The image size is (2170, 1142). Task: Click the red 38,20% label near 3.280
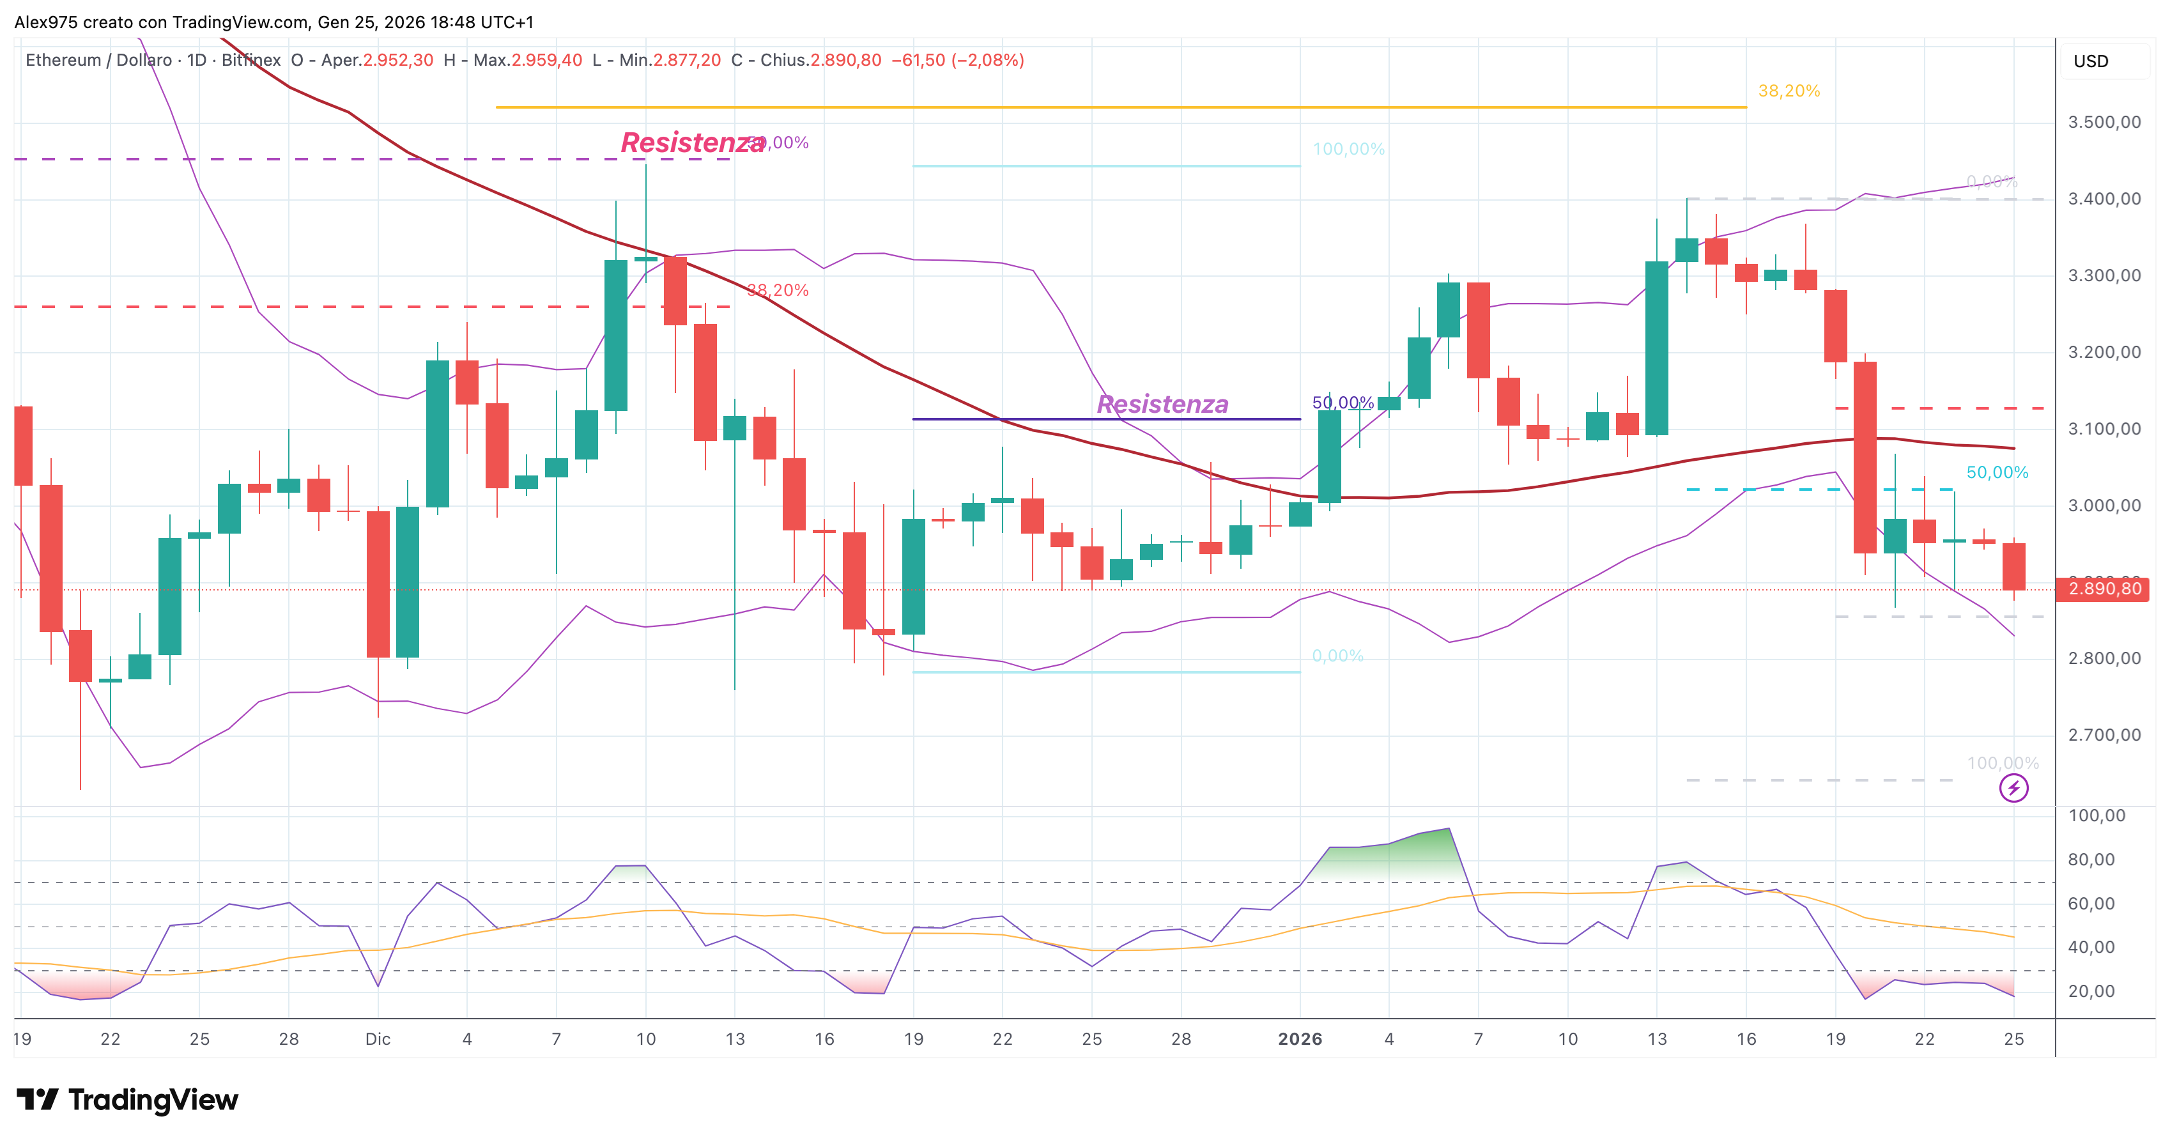point(778,289)
